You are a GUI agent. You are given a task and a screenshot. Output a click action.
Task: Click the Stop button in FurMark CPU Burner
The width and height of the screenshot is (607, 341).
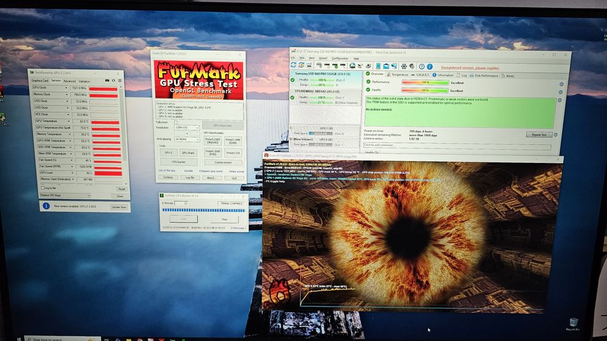tap(225, 219)
